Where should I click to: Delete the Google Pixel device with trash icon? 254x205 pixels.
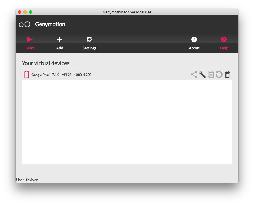[228, 75]
